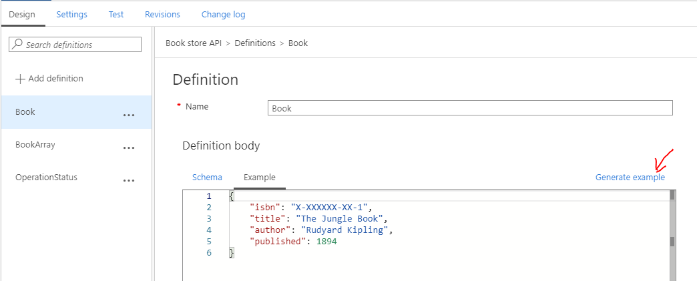Viewport: 697px width, 281px height.
Task: Open the ellipsis menu for OperationStatus
Action: tap(129, 180)
